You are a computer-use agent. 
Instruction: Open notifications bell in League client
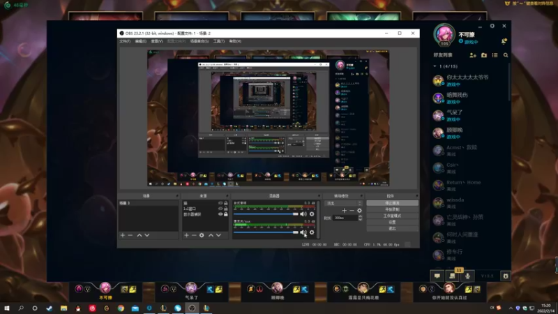pyautogui.click(x=504, y=42)
